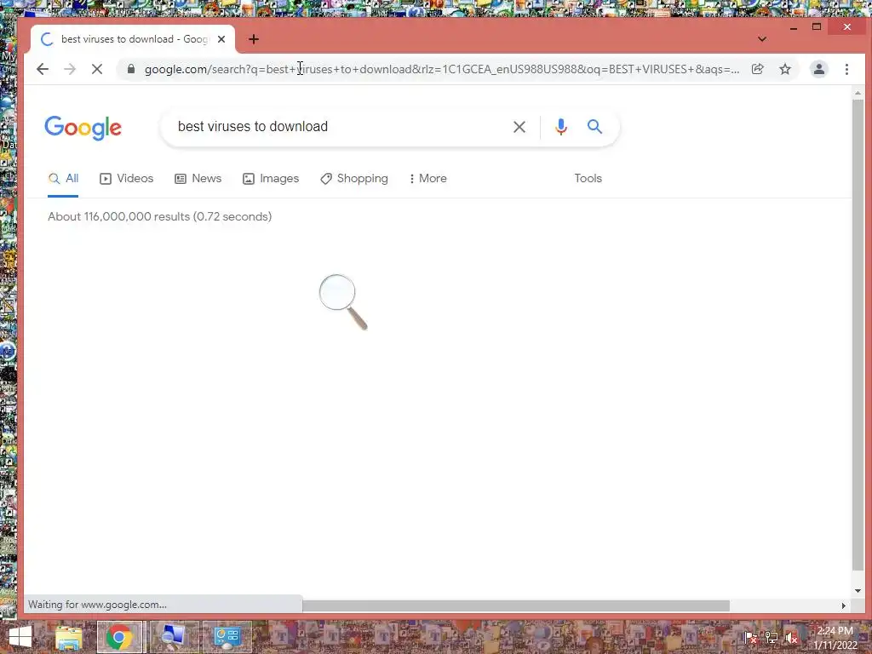Switch to the News results tab

click(198, 179)
